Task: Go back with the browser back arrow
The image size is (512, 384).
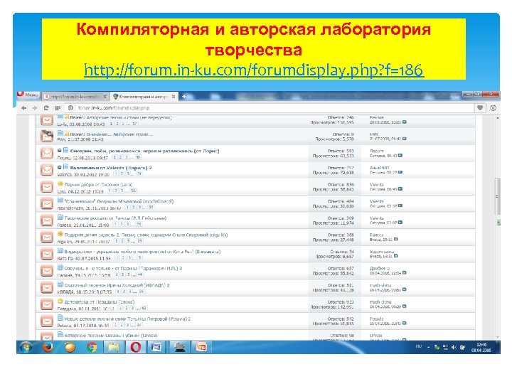Action: [x=24, y=108]
